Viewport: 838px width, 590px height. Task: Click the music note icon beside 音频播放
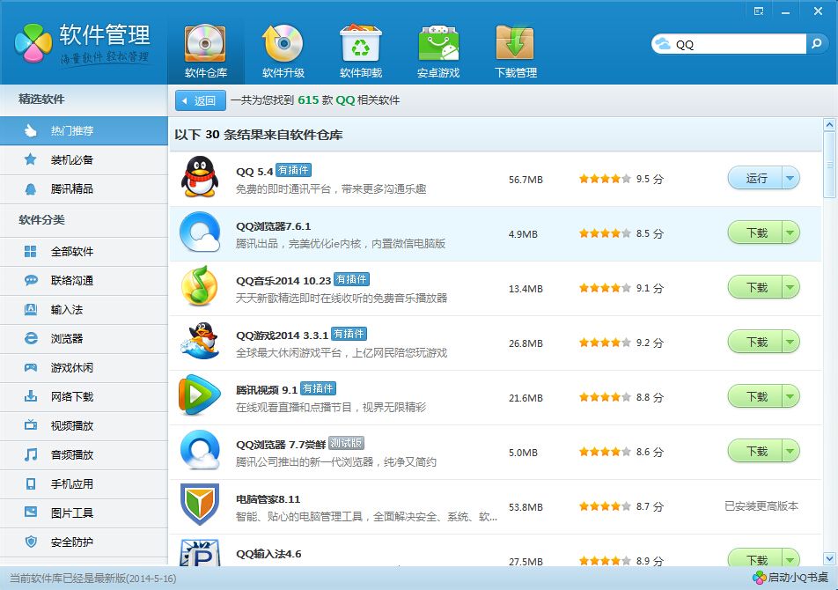coord(31,454)
